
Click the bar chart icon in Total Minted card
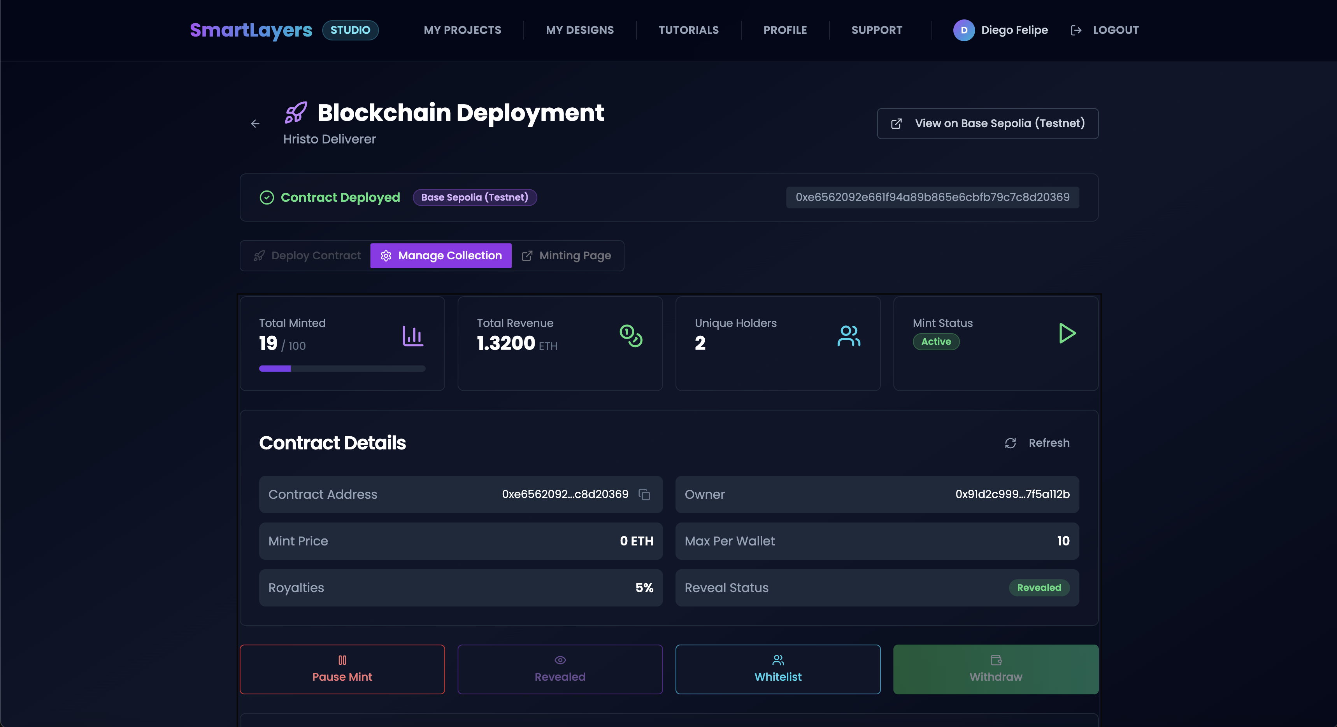[x=412, y=337]
